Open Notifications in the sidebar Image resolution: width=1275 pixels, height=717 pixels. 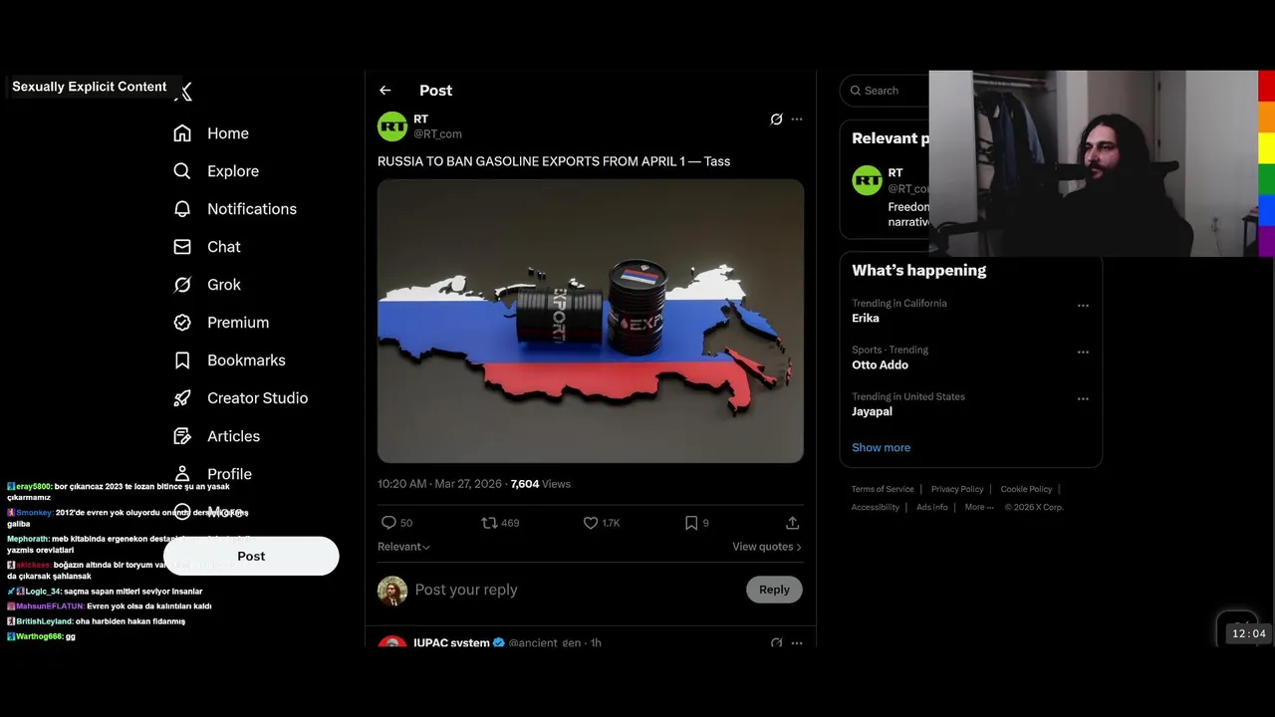(x=235, y=209)
